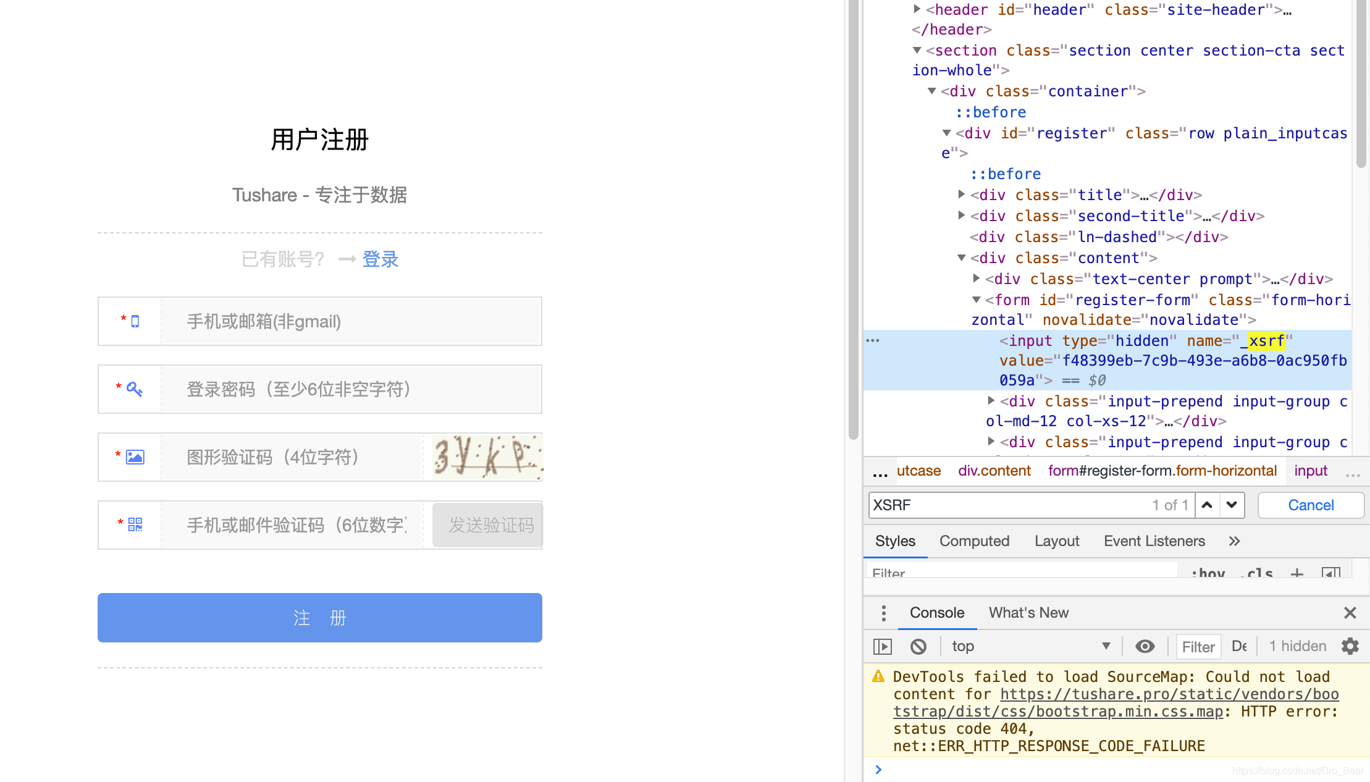Open the drawer three-dot menu
Image resolution: width=1370 pixels, height=782 pixels.
pos(884,613)
